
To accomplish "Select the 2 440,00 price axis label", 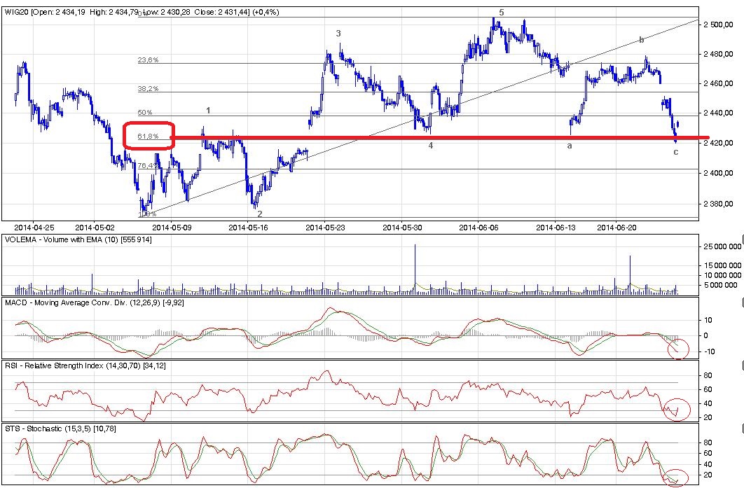I will click(718, 113).
